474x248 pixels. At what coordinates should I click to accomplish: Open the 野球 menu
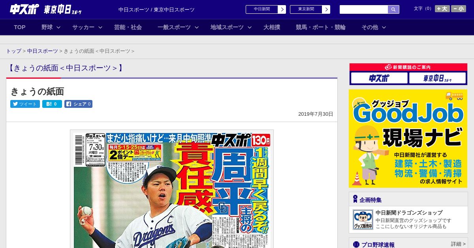click(47, 27)
